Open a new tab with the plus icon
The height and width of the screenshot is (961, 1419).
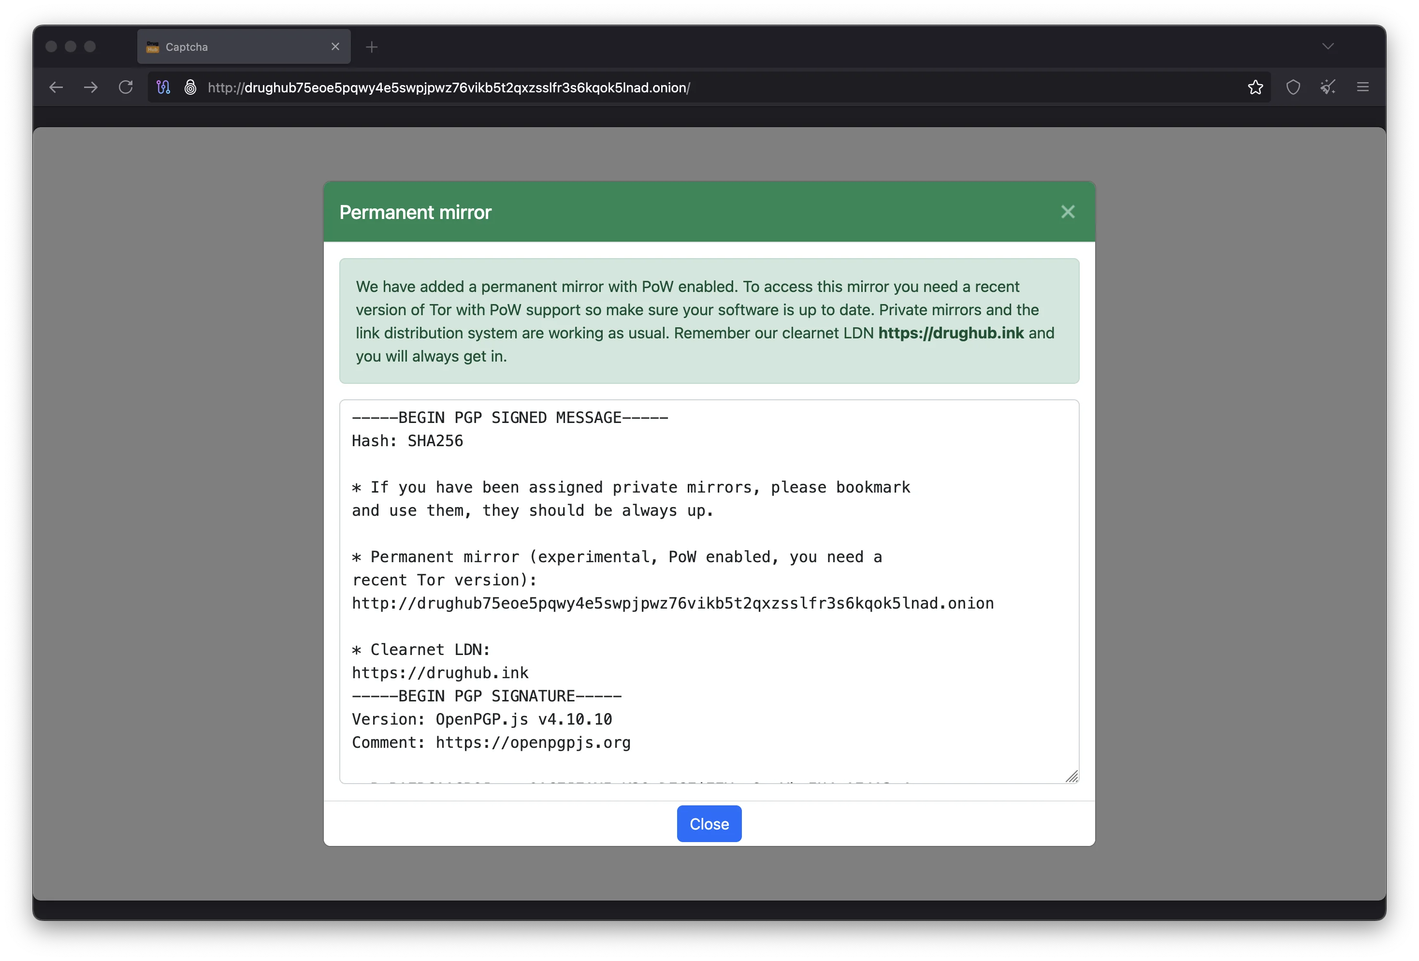[x=372, y=46]
